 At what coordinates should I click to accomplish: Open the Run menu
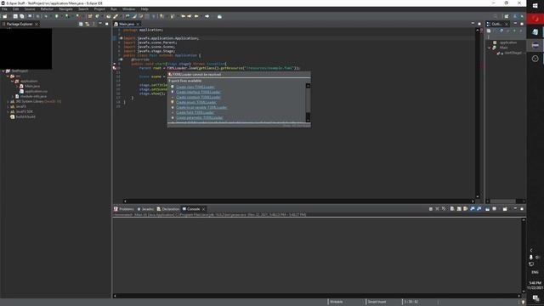113,9
